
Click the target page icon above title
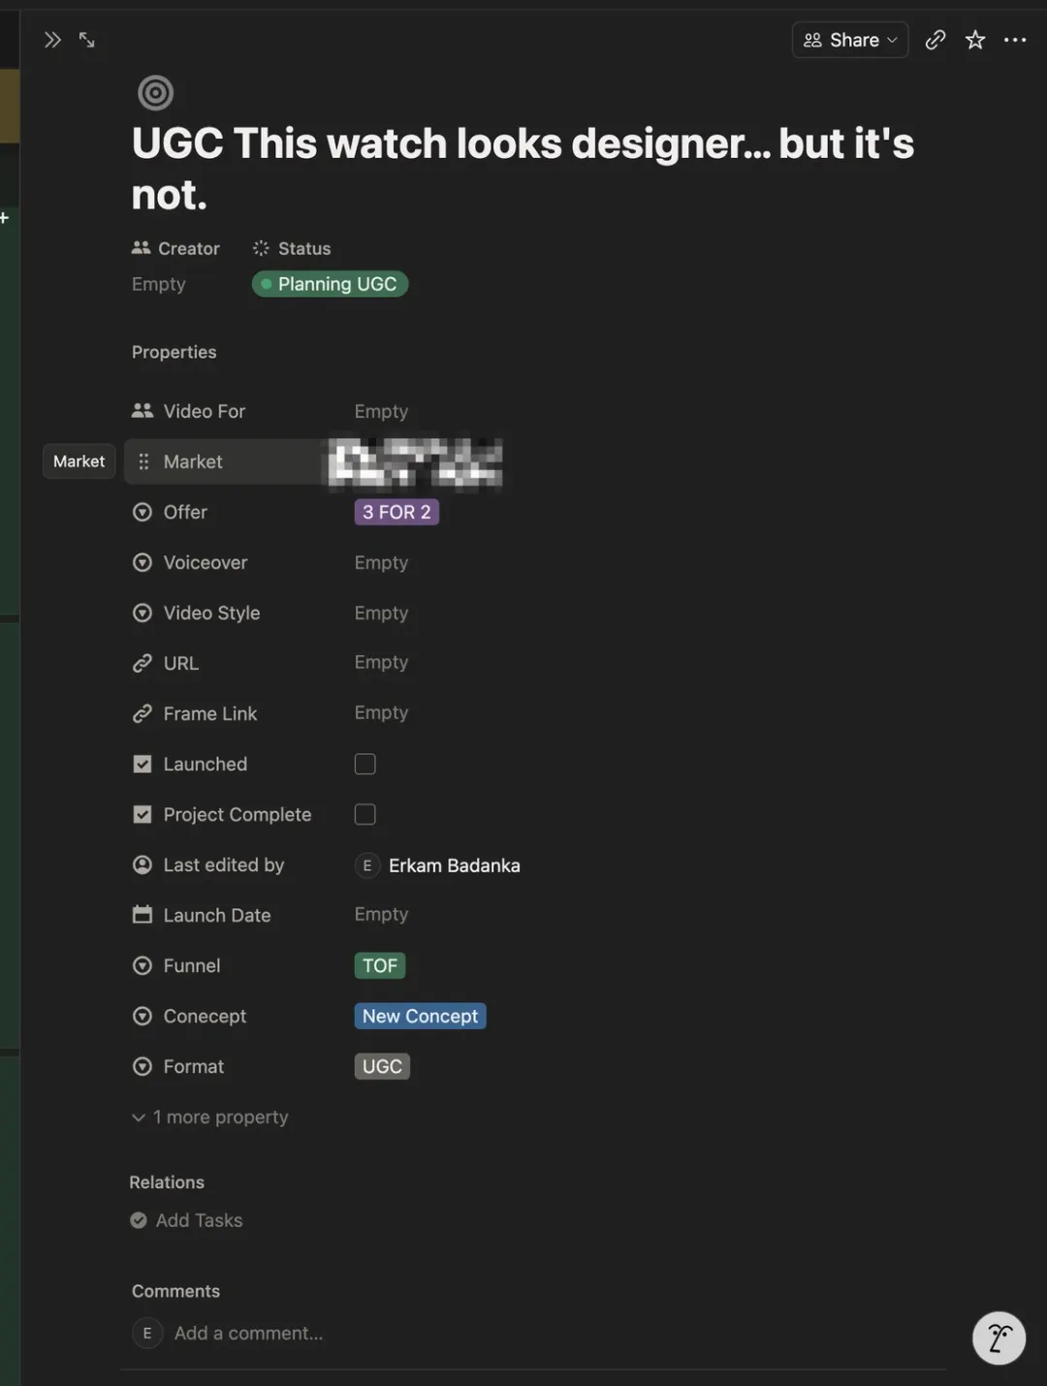tap(155, 93)
